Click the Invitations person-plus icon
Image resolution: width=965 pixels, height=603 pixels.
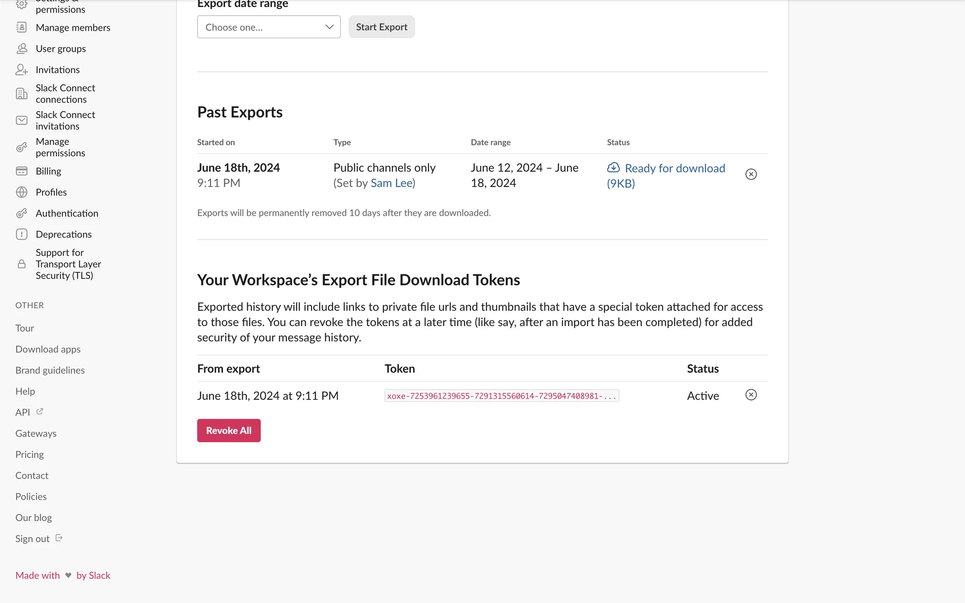[x=22, y=70]
